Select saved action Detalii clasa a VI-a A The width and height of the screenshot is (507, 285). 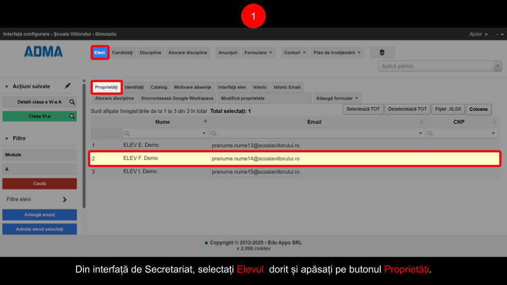pos(40,102)
